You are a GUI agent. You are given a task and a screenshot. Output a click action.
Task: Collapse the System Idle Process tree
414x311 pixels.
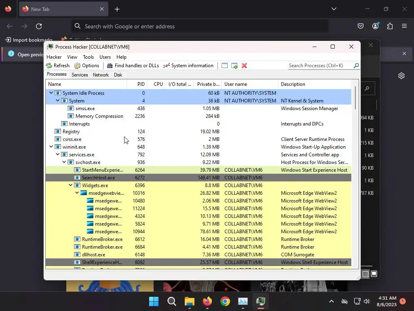(51, 93)
